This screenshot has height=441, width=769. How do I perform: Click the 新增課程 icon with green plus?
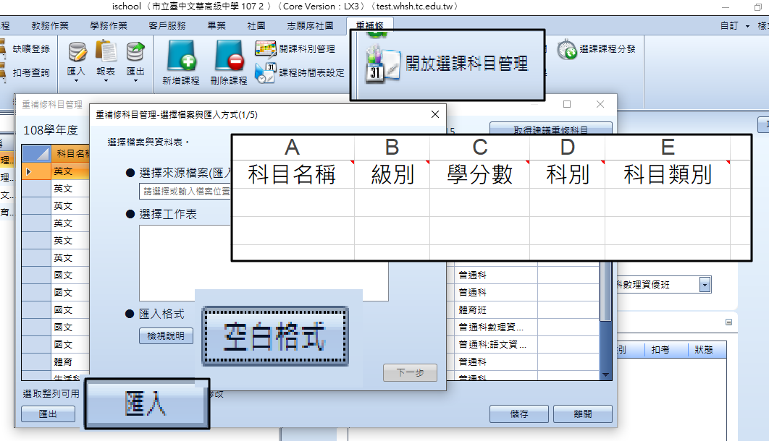click(x=181, y=57)
